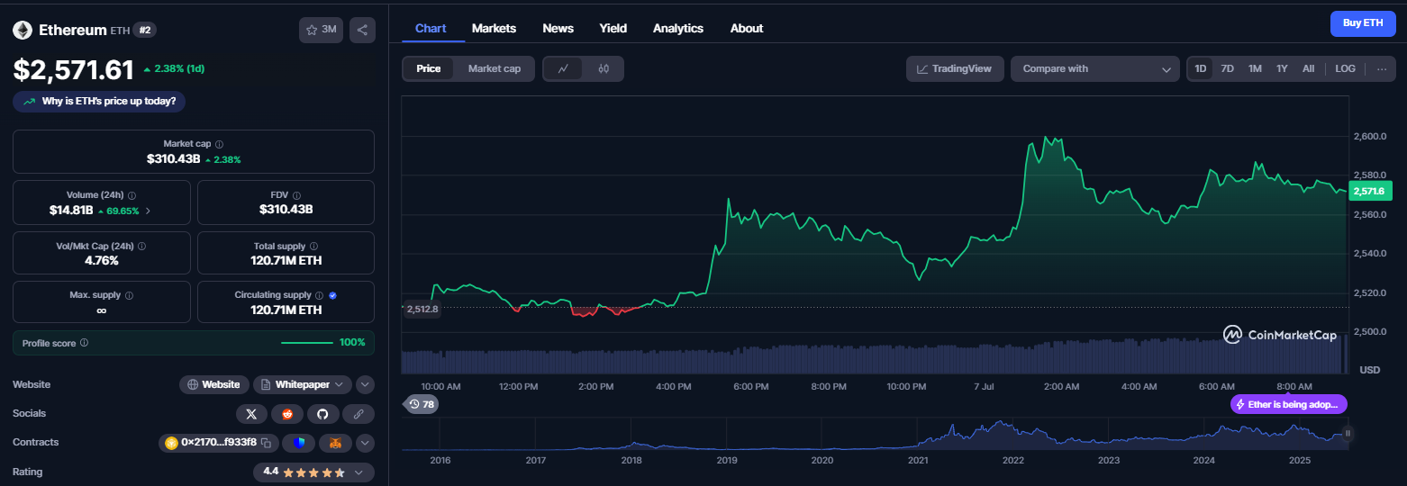
Task: Expand the Whitepaper dropdown
Action: click(x=302, y=384)
